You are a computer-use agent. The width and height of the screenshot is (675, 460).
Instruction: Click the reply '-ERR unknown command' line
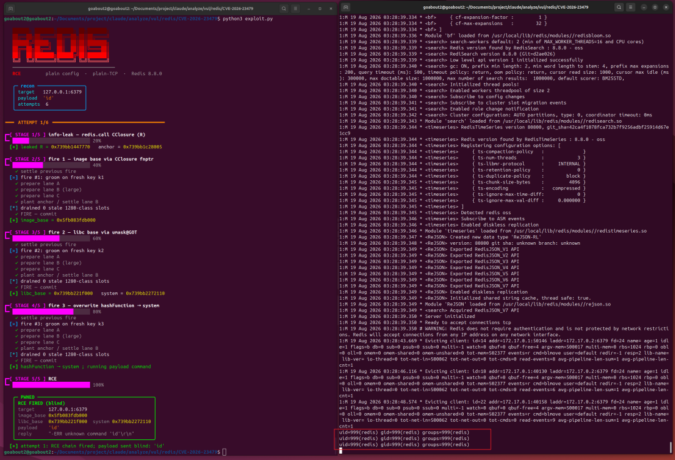[x=76, y=434]
